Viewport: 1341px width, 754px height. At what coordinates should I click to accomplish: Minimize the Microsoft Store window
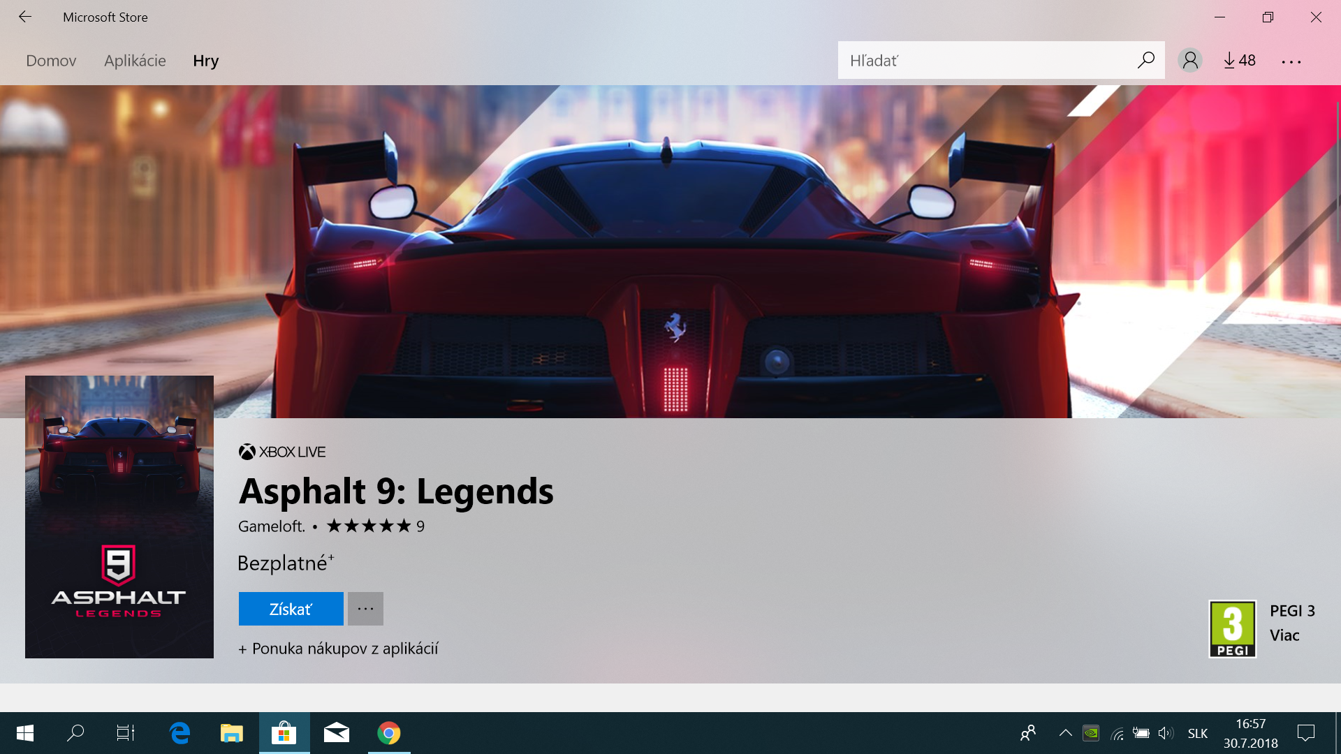[1220, 17]
